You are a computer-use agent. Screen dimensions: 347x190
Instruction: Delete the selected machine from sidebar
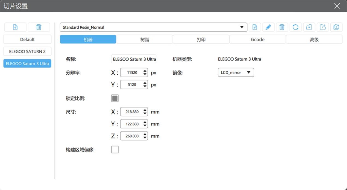[x=39, y=27]
